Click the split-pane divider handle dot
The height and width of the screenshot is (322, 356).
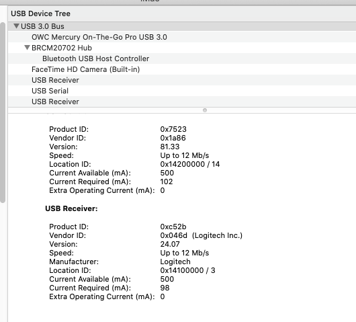click(205, 110)
